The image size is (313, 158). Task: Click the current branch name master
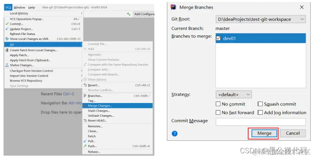click(223, 28)
